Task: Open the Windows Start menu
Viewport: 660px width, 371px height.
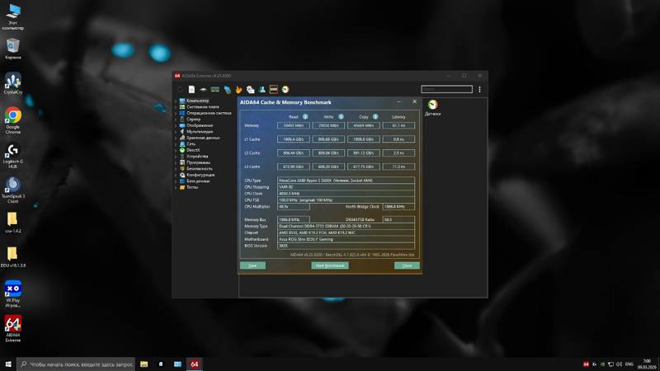Action: 8,364
